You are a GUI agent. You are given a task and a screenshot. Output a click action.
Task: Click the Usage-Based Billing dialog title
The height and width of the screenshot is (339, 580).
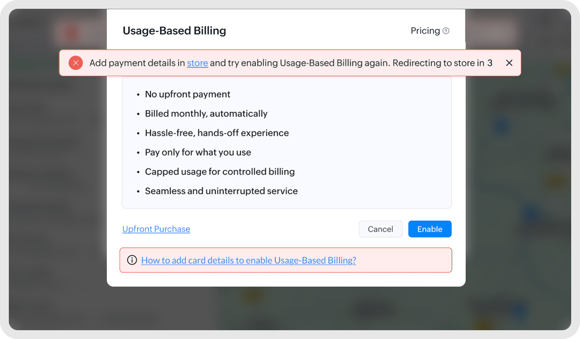tap(174, 31)
